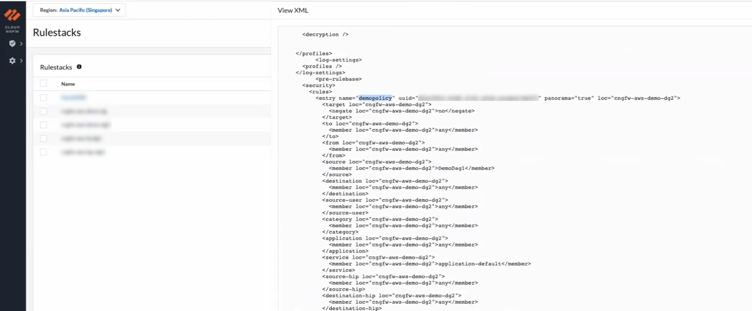Click the blurred uuid value in entry line
Screen dimensions: 752x311
[478, 98]
